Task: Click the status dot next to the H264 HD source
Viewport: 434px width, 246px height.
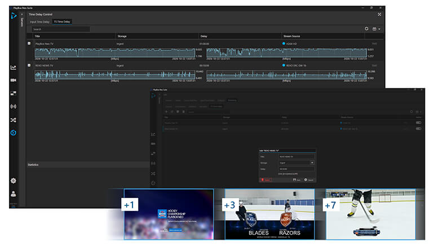Action: 284,43
